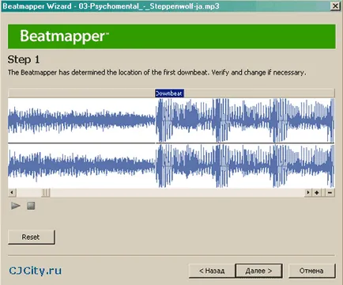The width and height of the screenshot is (343, 285).
Task: Play the waveform preview
Action: [16, 206]
